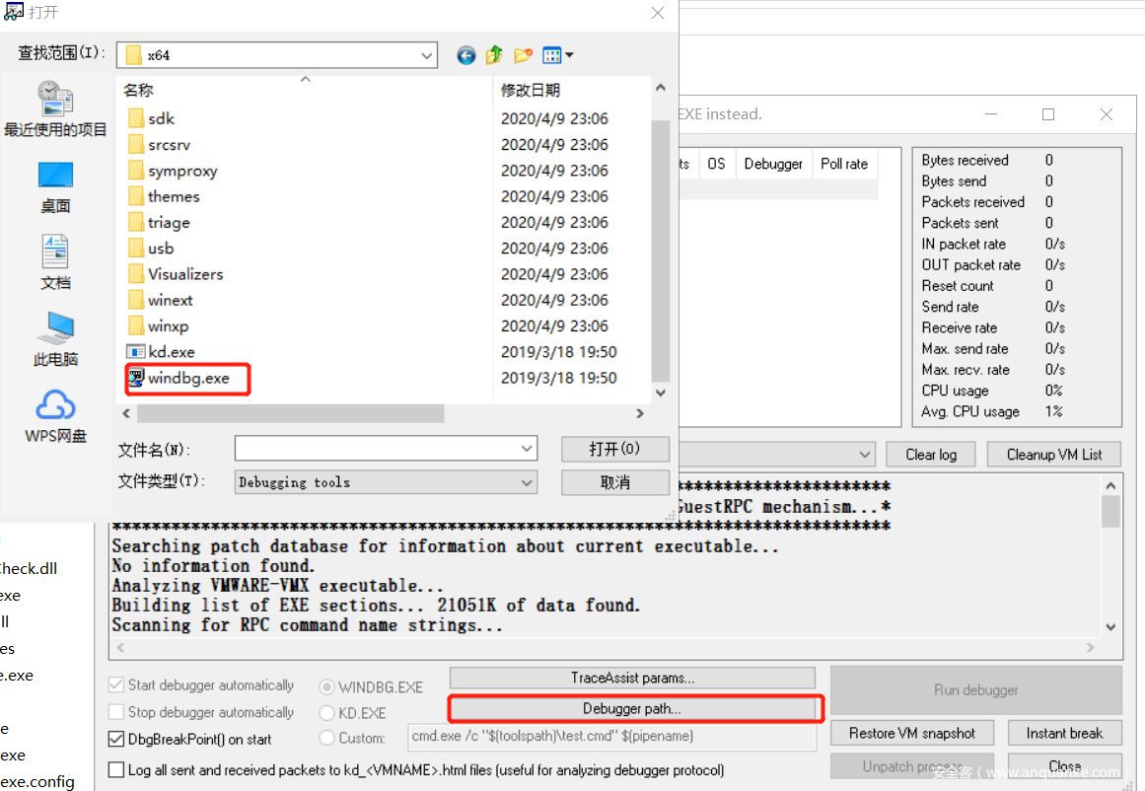
Task: Open the Debugger path... dialog
Action: click(x=632, y=708)
